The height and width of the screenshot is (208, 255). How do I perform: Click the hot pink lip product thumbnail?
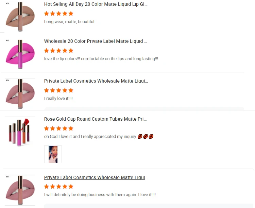[x=20, y=54]
